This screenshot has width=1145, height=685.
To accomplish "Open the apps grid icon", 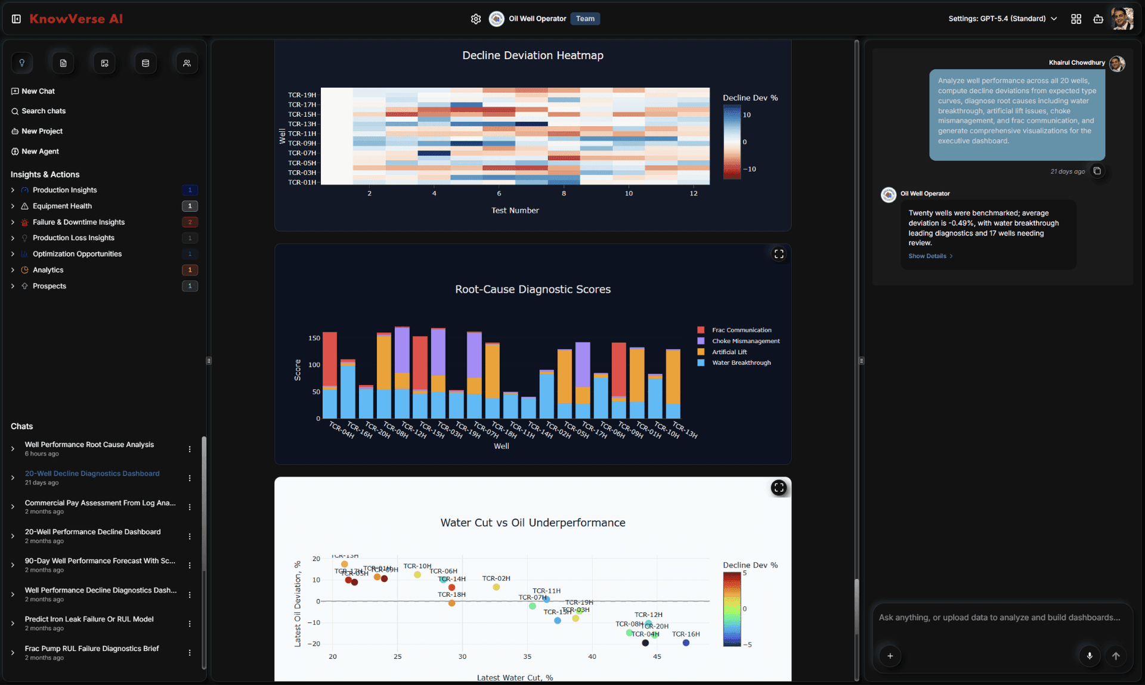I will [x=1076, y=19].
